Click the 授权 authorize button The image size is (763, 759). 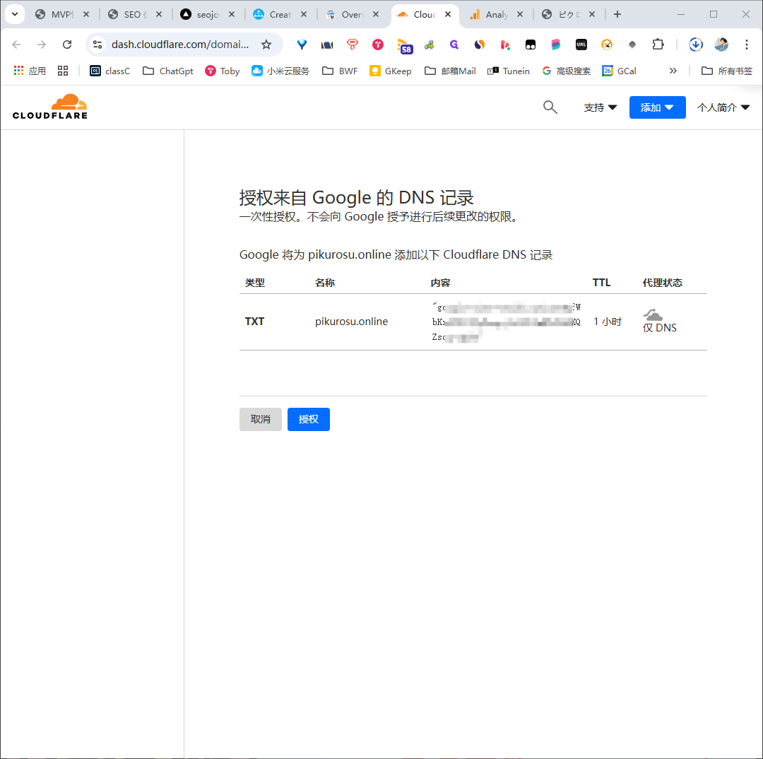click(309, 419)
